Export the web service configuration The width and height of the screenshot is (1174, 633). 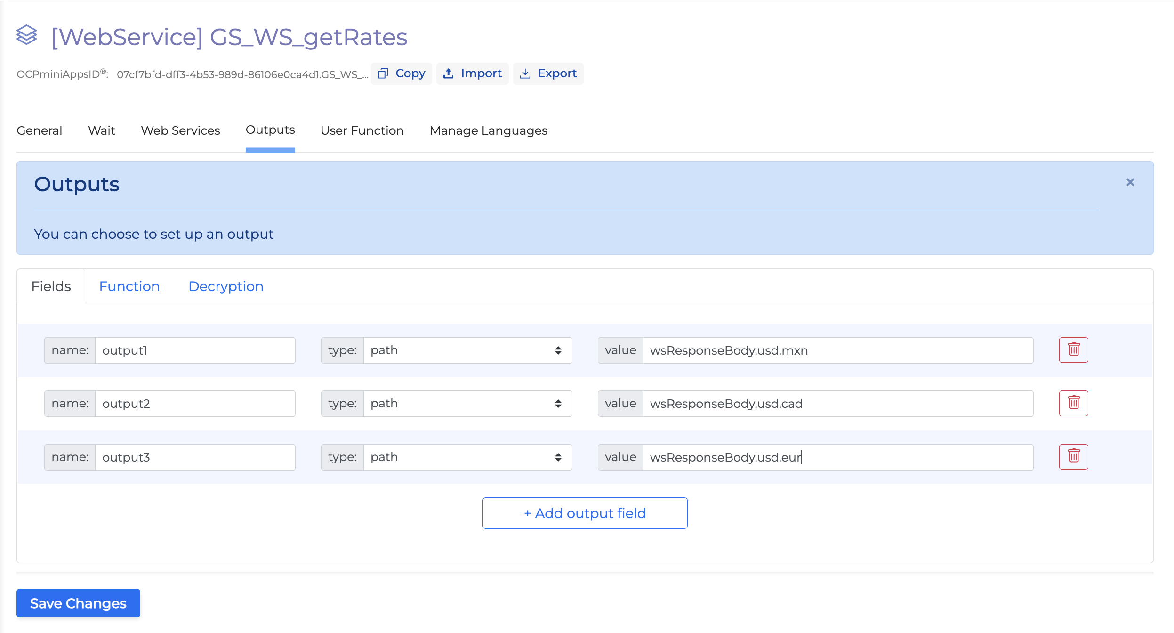(548, 73)
